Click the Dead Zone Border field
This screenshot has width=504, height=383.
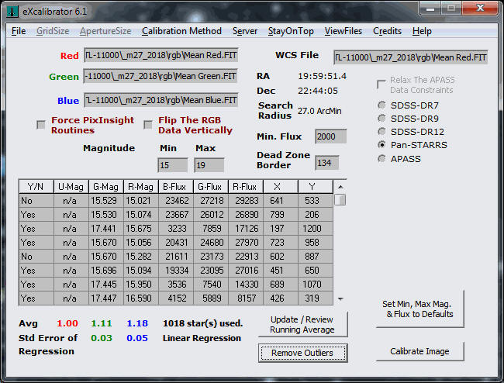click(327, 163)
